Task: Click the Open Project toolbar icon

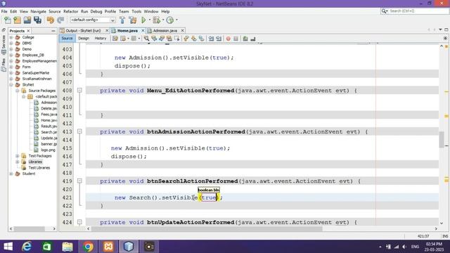Action: tap(27, 20)
